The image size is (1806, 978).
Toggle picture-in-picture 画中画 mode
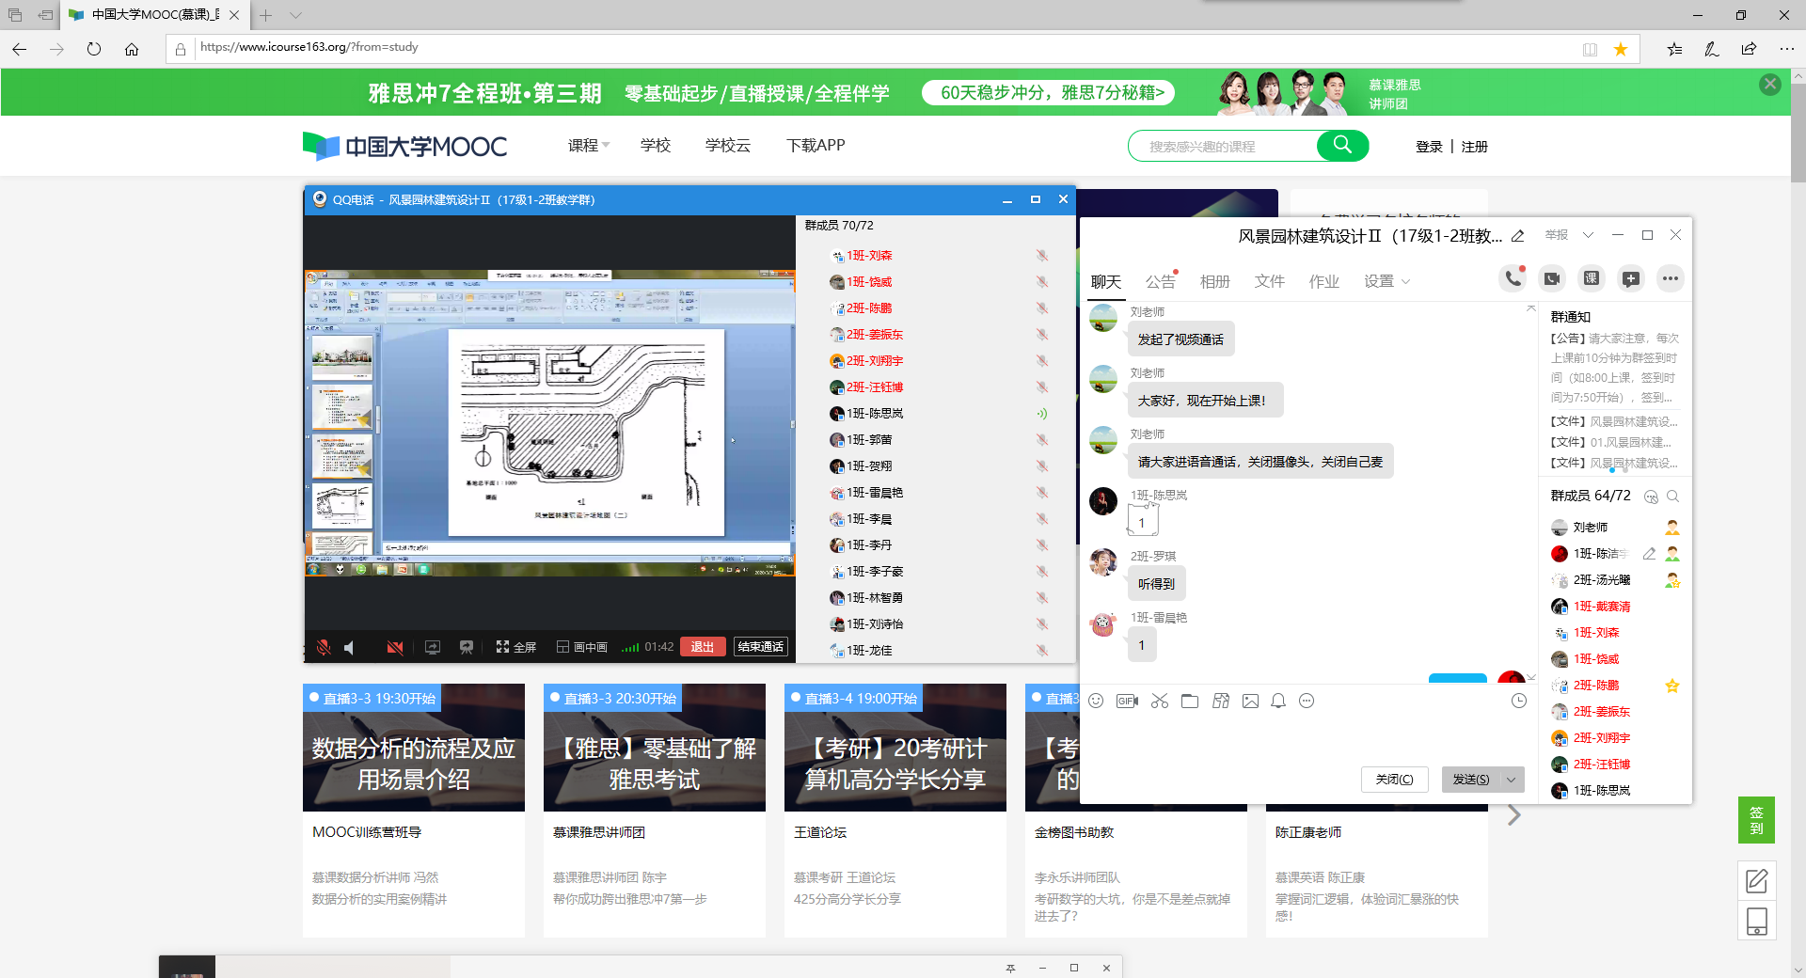click(x=582, y=647)
